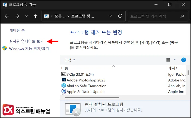Click publisher AhnLab, In cell
Image resolution: width=191 pixels, height=118 pixels.
click(x=177, y=86)
